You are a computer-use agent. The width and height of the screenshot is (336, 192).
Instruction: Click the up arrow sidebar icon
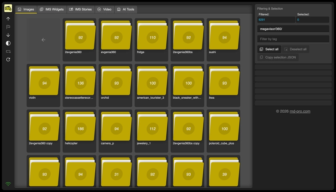pos(8,19)
